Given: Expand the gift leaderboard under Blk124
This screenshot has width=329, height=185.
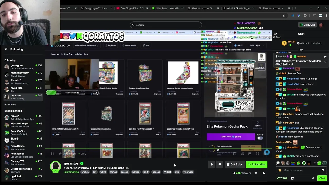Looking at the screenshot, I should 301,50.
